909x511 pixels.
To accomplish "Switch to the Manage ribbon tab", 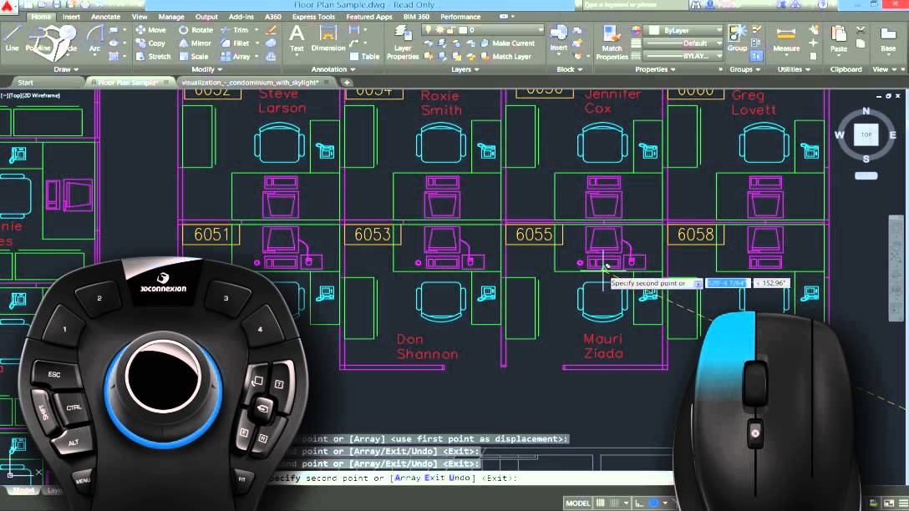I will click(171, 17).
